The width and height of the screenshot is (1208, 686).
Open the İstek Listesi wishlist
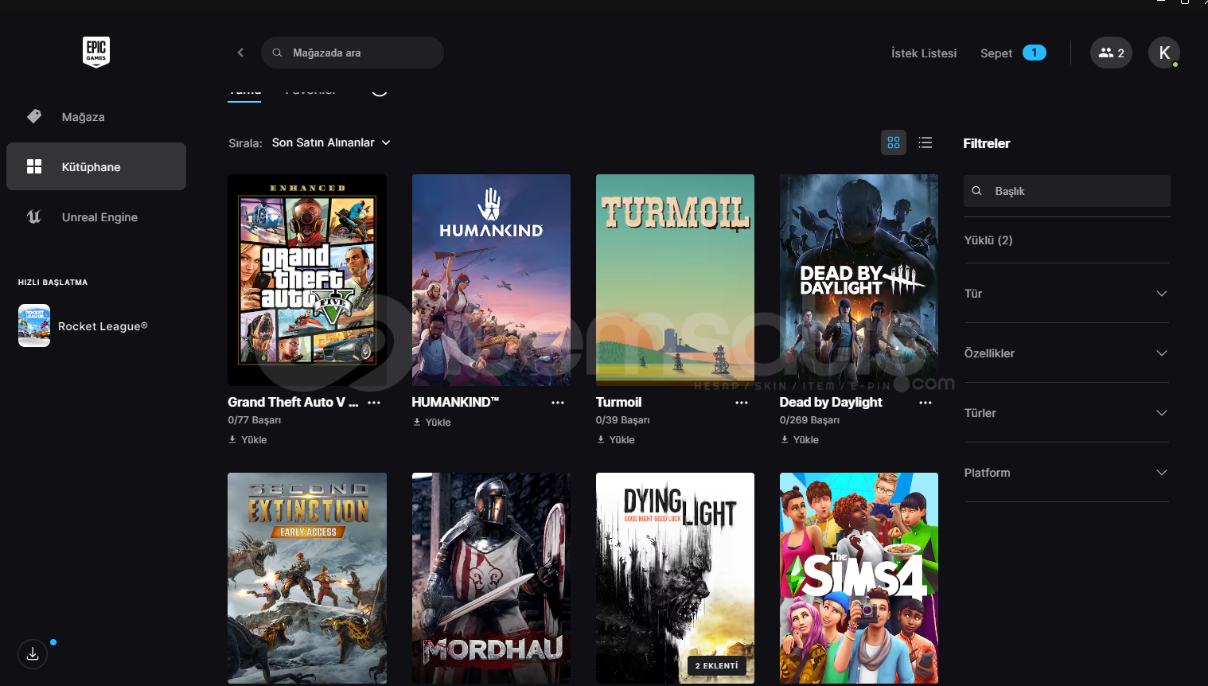point(924,53)
